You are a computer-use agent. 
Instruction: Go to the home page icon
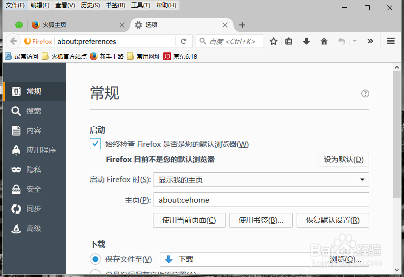tap(324, 41)
